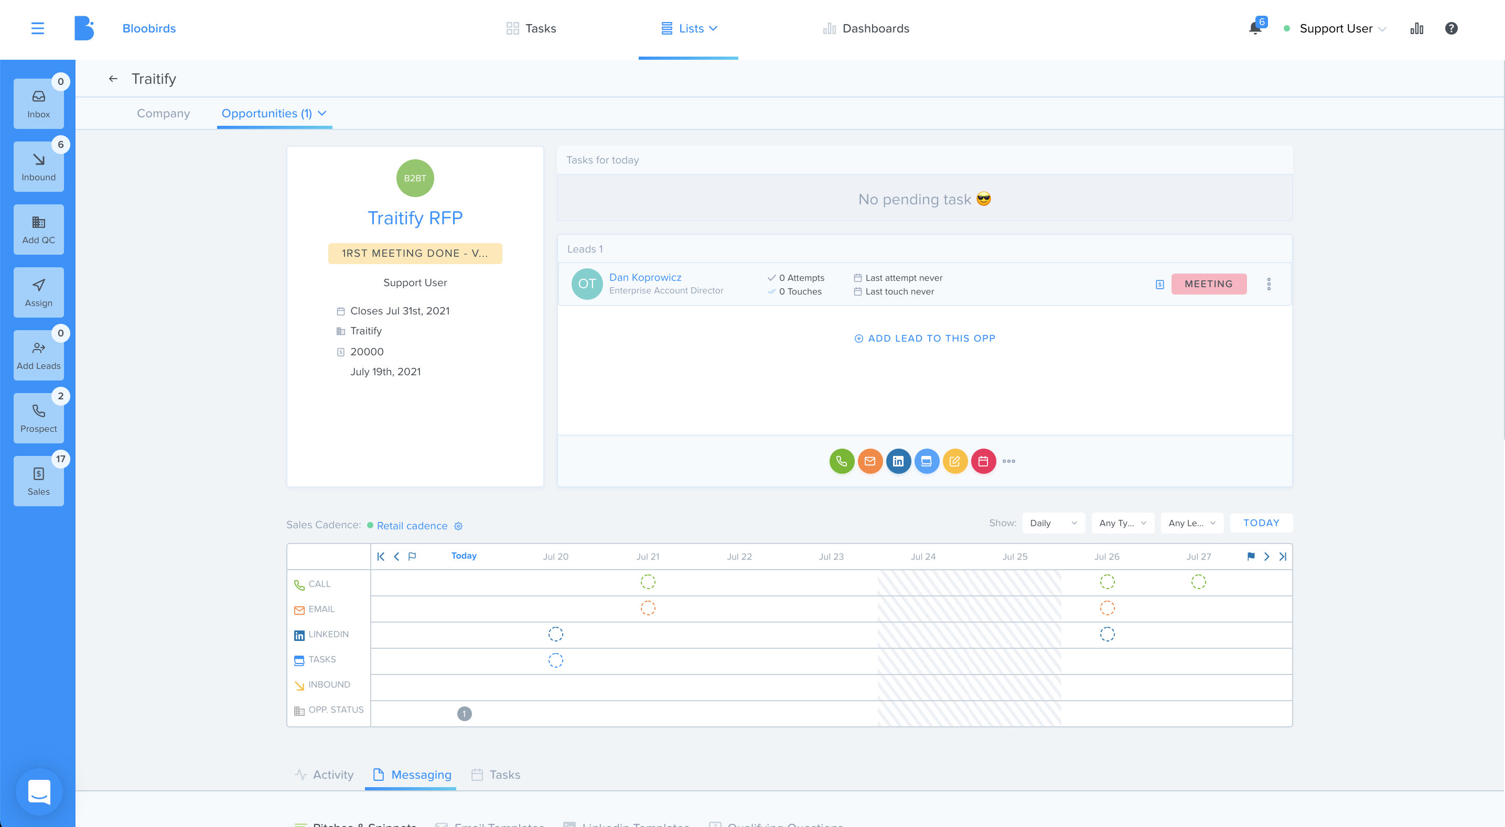This screenshot has height=827, width=1505.
Task: Click the Bloobirds brand link
Action: 149,28
